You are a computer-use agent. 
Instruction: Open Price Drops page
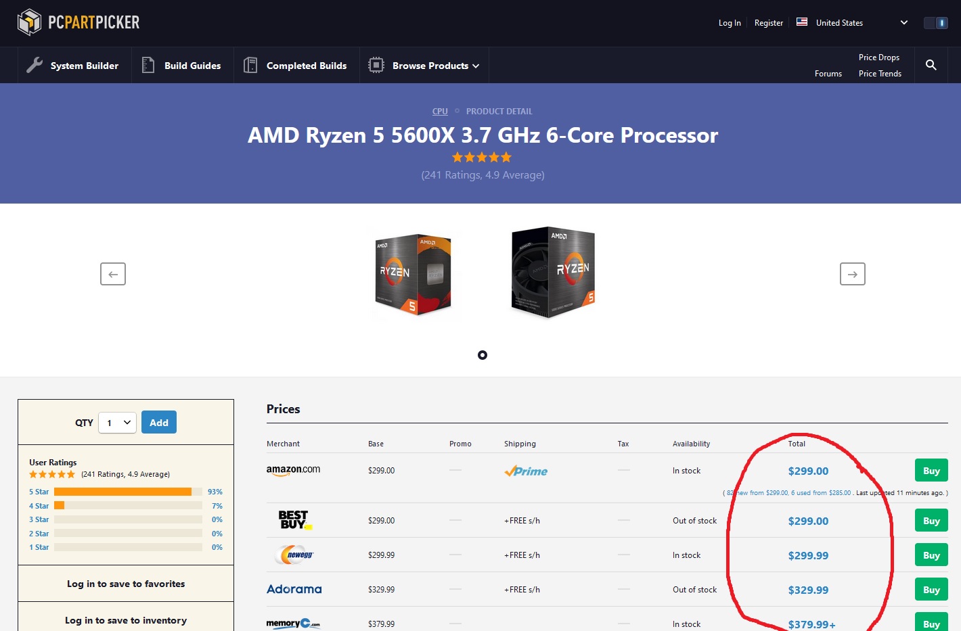(x=879, y=57)
